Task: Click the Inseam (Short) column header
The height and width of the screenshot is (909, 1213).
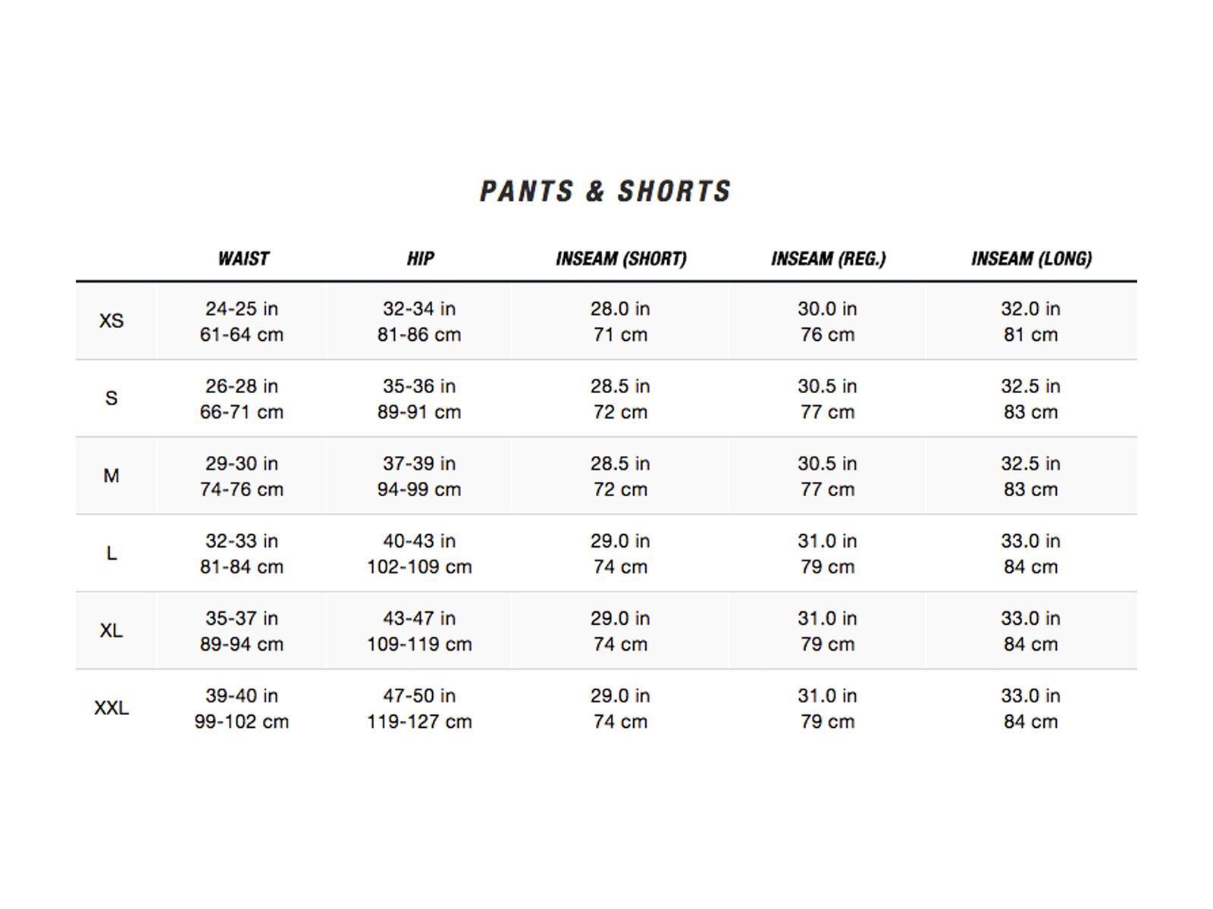Action: (621, 259)
